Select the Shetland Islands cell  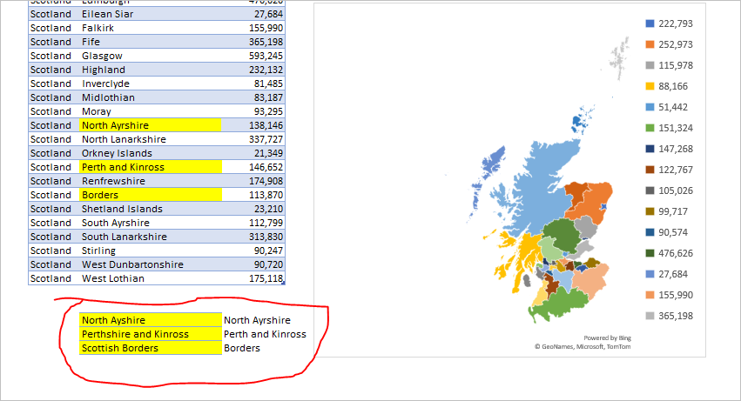pyautogui.click(x=151, y=209)
